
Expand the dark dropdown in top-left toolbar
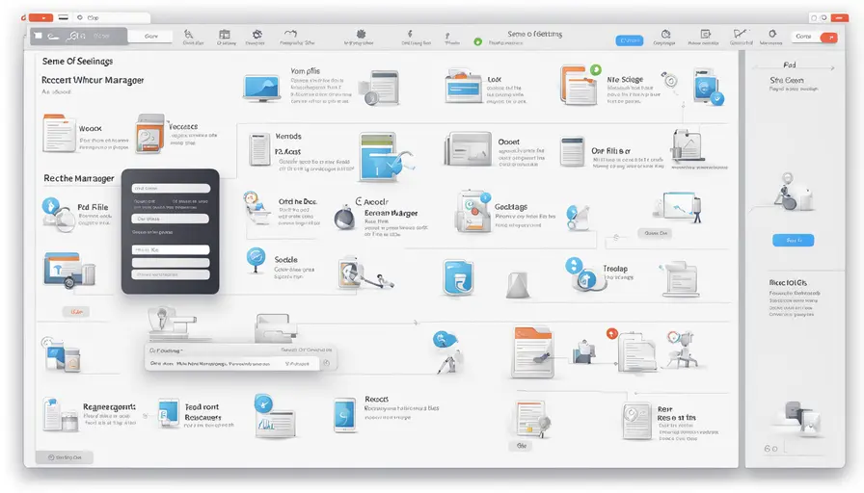[x=77, y=37]
